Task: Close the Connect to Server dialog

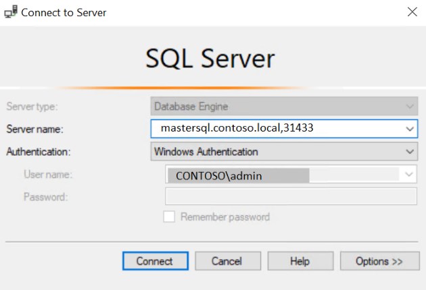Action: point(412,12)
